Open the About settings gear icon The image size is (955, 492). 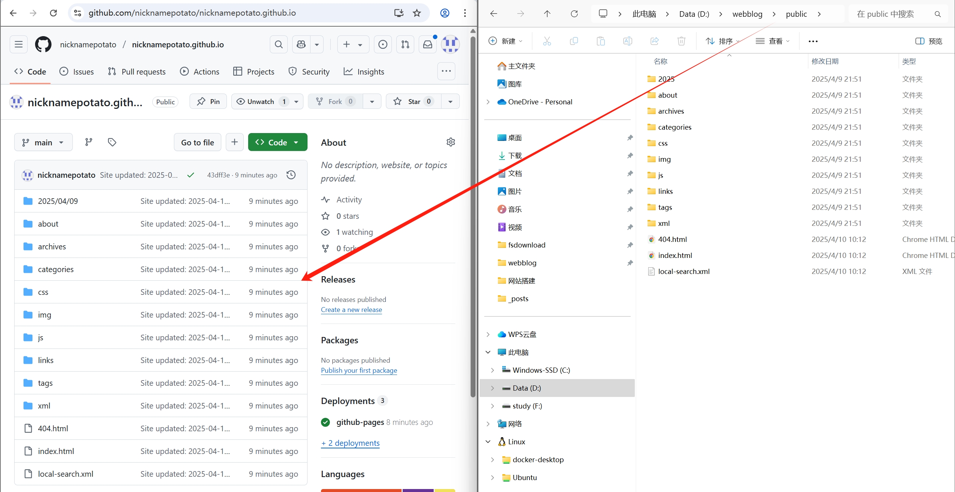(451, 142)
